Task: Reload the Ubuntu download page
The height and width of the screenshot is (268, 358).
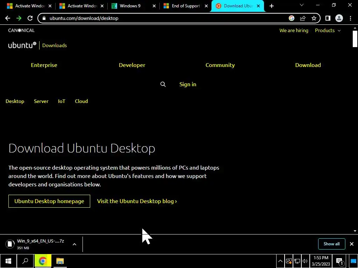Action: tap(30, 18)
